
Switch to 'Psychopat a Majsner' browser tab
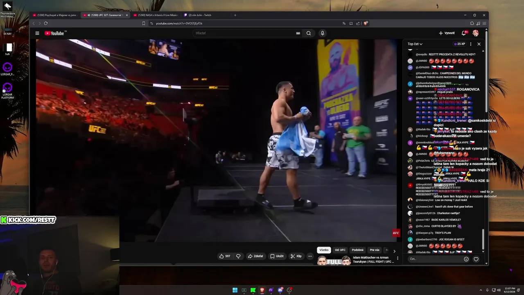point(54,15)
